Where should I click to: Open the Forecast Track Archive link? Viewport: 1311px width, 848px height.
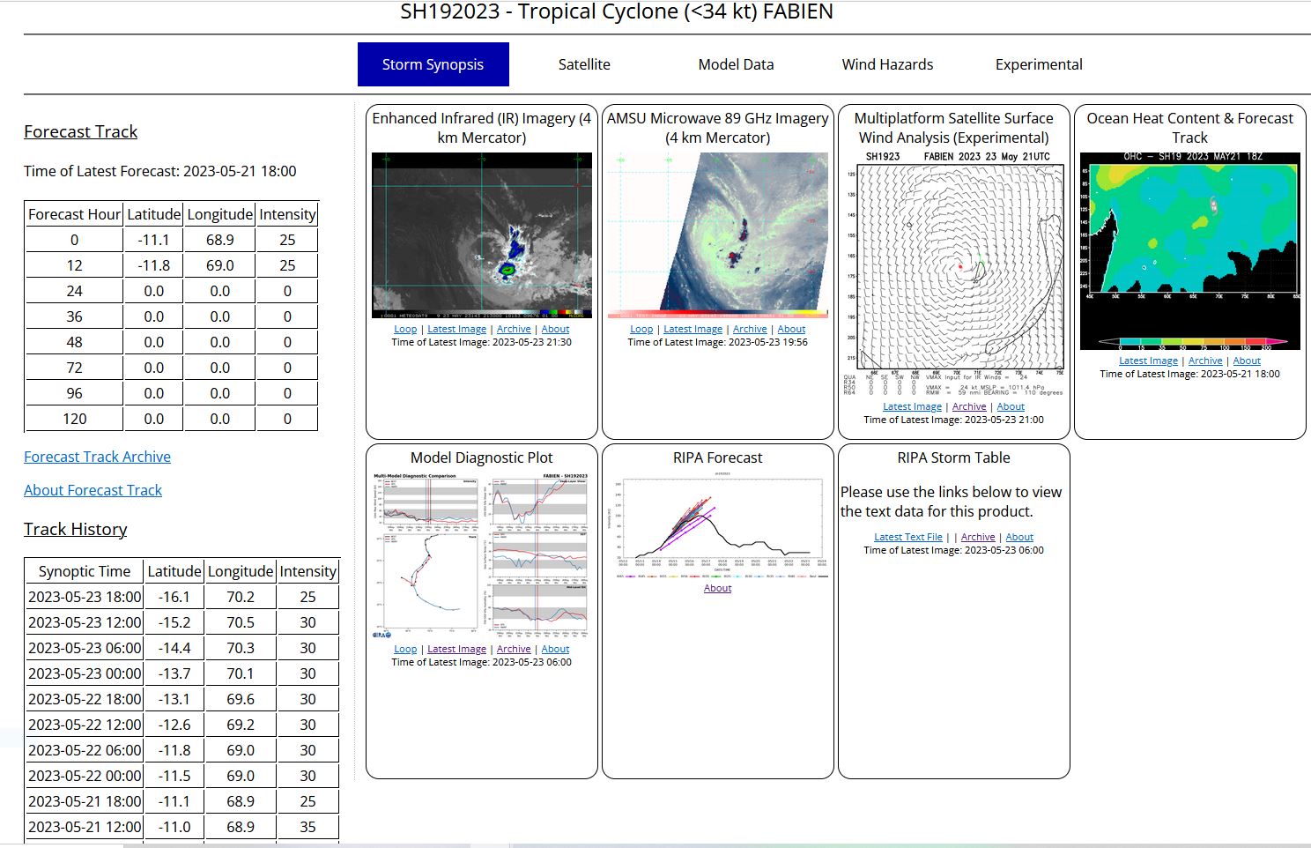coord(97,457)
